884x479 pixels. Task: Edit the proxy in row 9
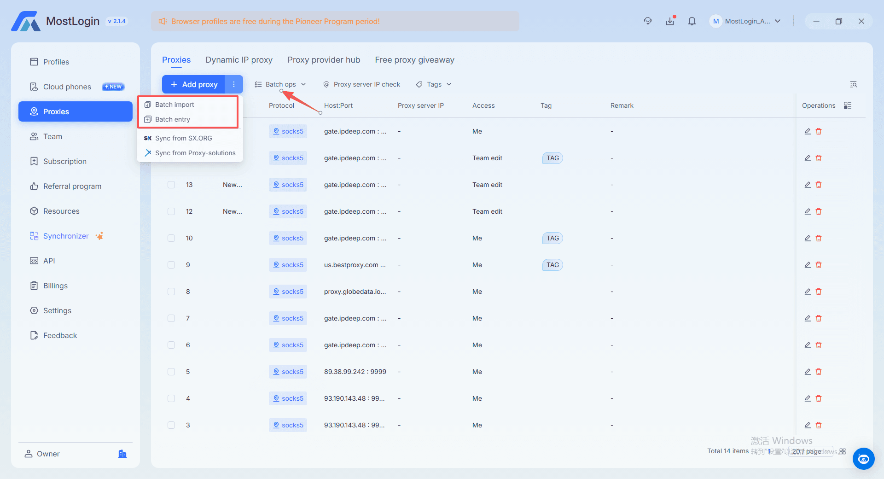808,265
